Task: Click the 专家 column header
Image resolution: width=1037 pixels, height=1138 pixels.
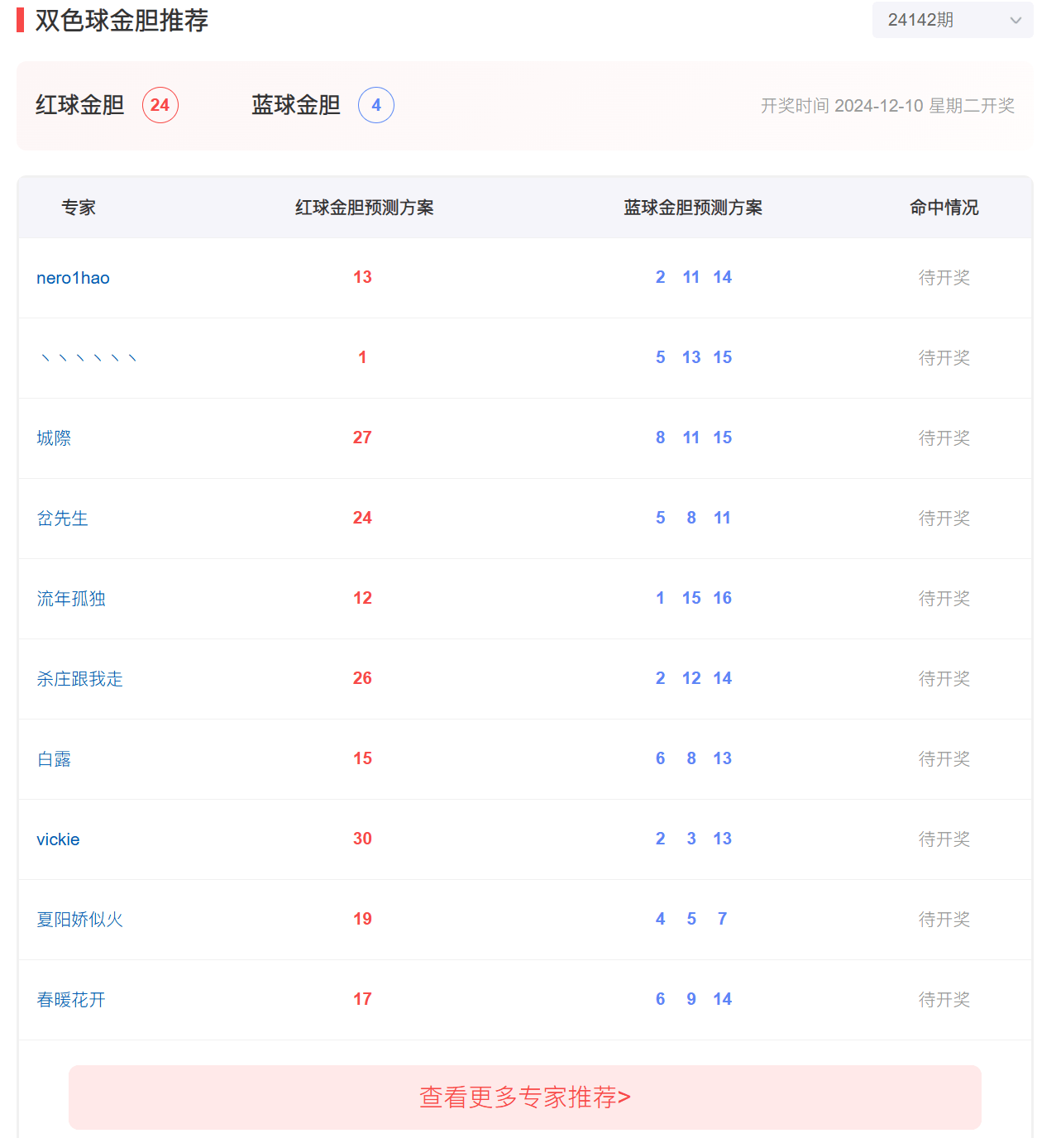Action: point(79,208)
